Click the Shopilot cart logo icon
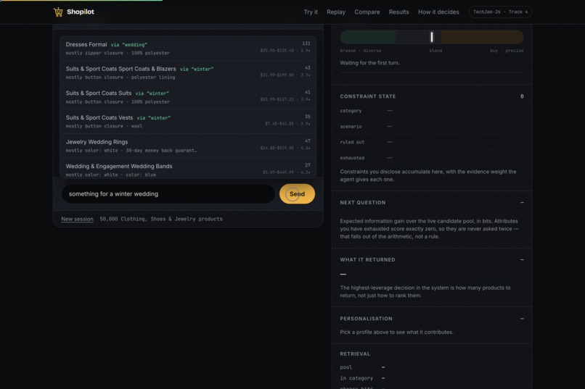This screenshot has height=389, width=585. 58,12
